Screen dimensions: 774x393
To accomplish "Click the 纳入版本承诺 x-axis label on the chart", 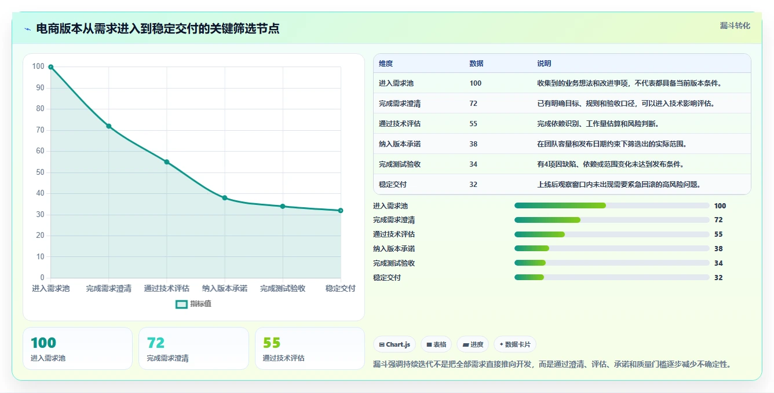I will pos(225,288).
